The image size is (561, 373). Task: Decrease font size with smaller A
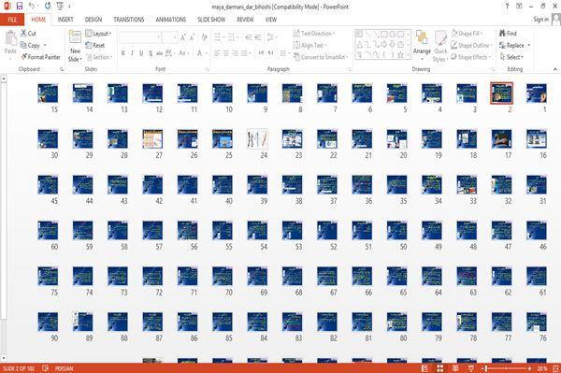192,37
